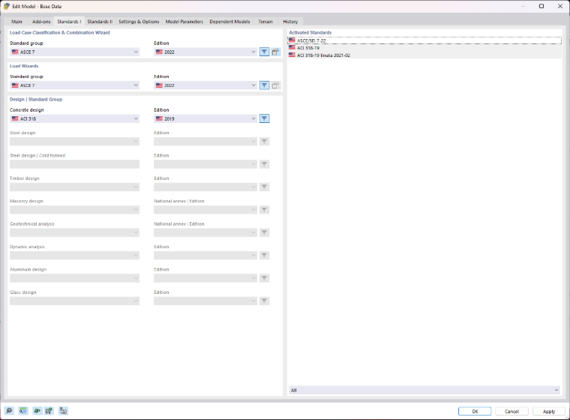
Task: Click the search/help icon in bottom toolbar
Action: pyautogui.click(x=9, y=411)
